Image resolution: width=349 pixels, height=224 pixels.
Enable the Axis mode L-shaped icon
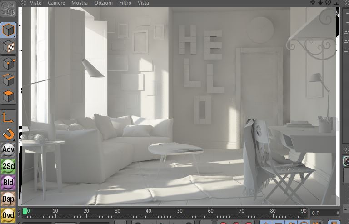(8, 117)
